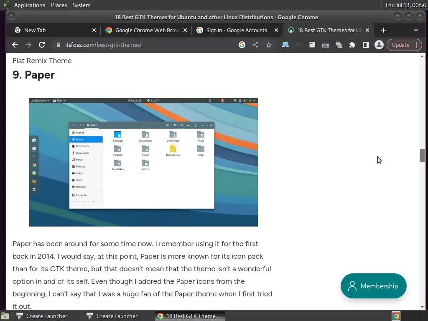Bookmark this page with star
The width and height of the screenshot is (428, 321).
pos(269,45)
